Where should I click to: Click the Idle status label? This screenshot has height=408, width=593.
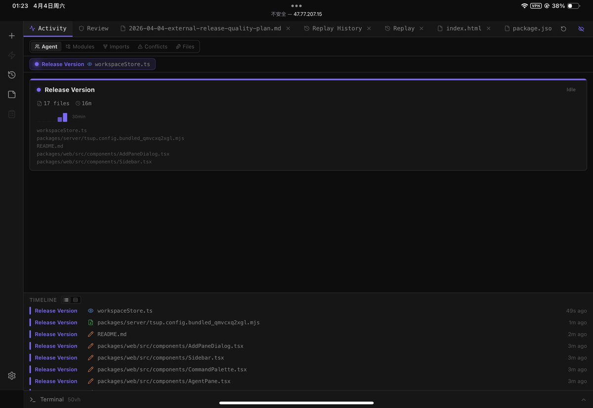[x=571, y=90]
